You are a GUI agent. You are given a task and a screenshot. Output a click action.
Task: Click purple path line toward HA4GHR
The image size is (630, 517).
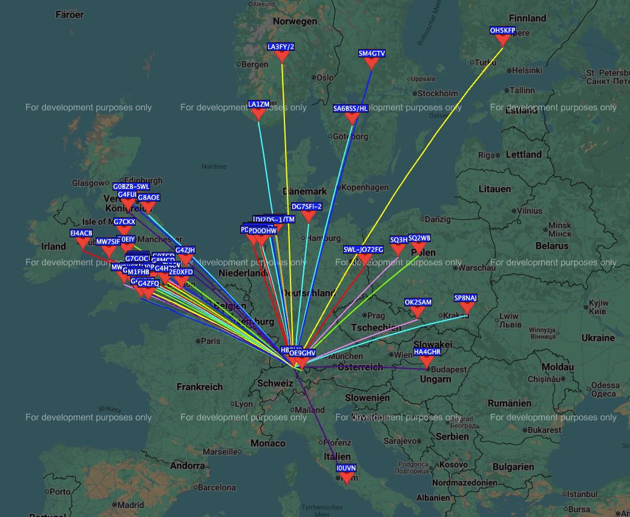click(x=364, y=367)
